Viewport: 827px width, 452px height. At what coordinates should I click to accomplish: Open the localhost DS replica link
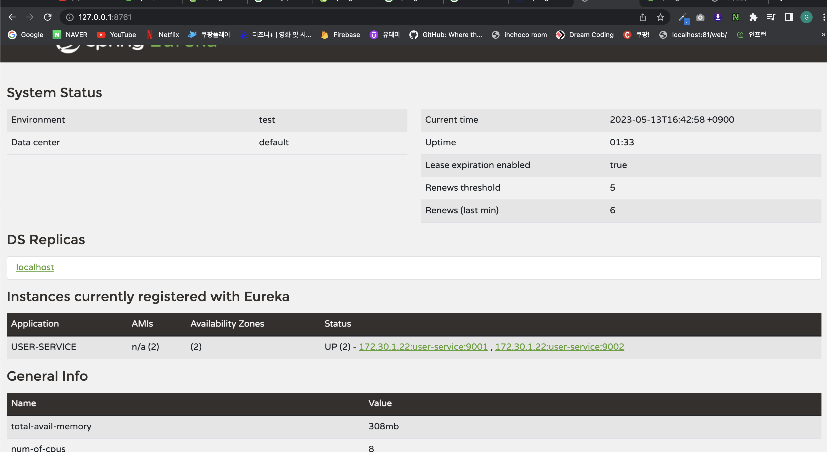point(35,267)
